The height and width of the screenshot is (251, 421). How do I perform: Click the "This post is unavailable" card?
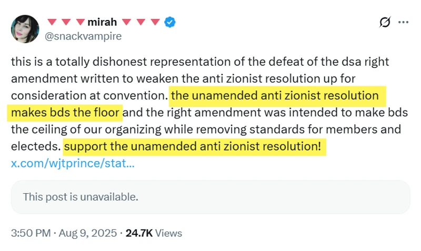click(x=210, y=197)
